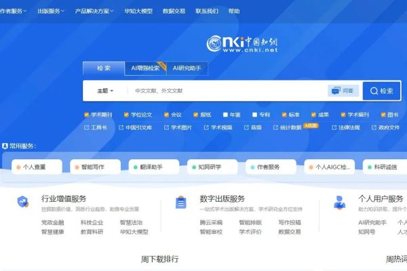This screenshot has width=407, height=271.
Task: Open the 主题 search field dropdown
Action: tap(105, 91)
